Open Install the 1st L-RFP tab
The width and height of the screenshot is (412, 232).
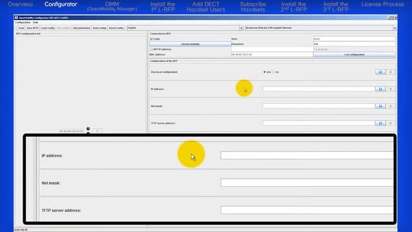(x=163, y=7)
